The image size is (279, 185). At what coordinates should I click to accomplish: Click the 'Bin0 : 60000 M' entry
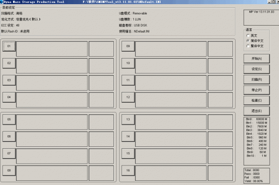256,119
